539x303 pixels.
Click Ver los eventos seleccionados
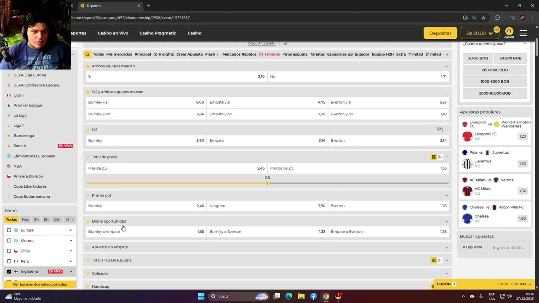tap(40, 284)
